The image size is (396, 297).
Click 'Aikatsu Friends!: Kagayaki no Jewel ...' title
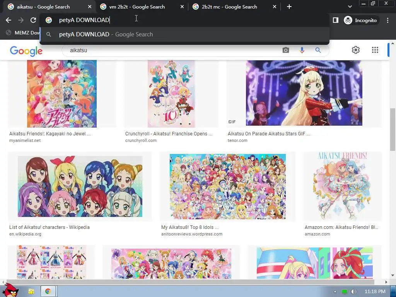(x=50, y=134)
